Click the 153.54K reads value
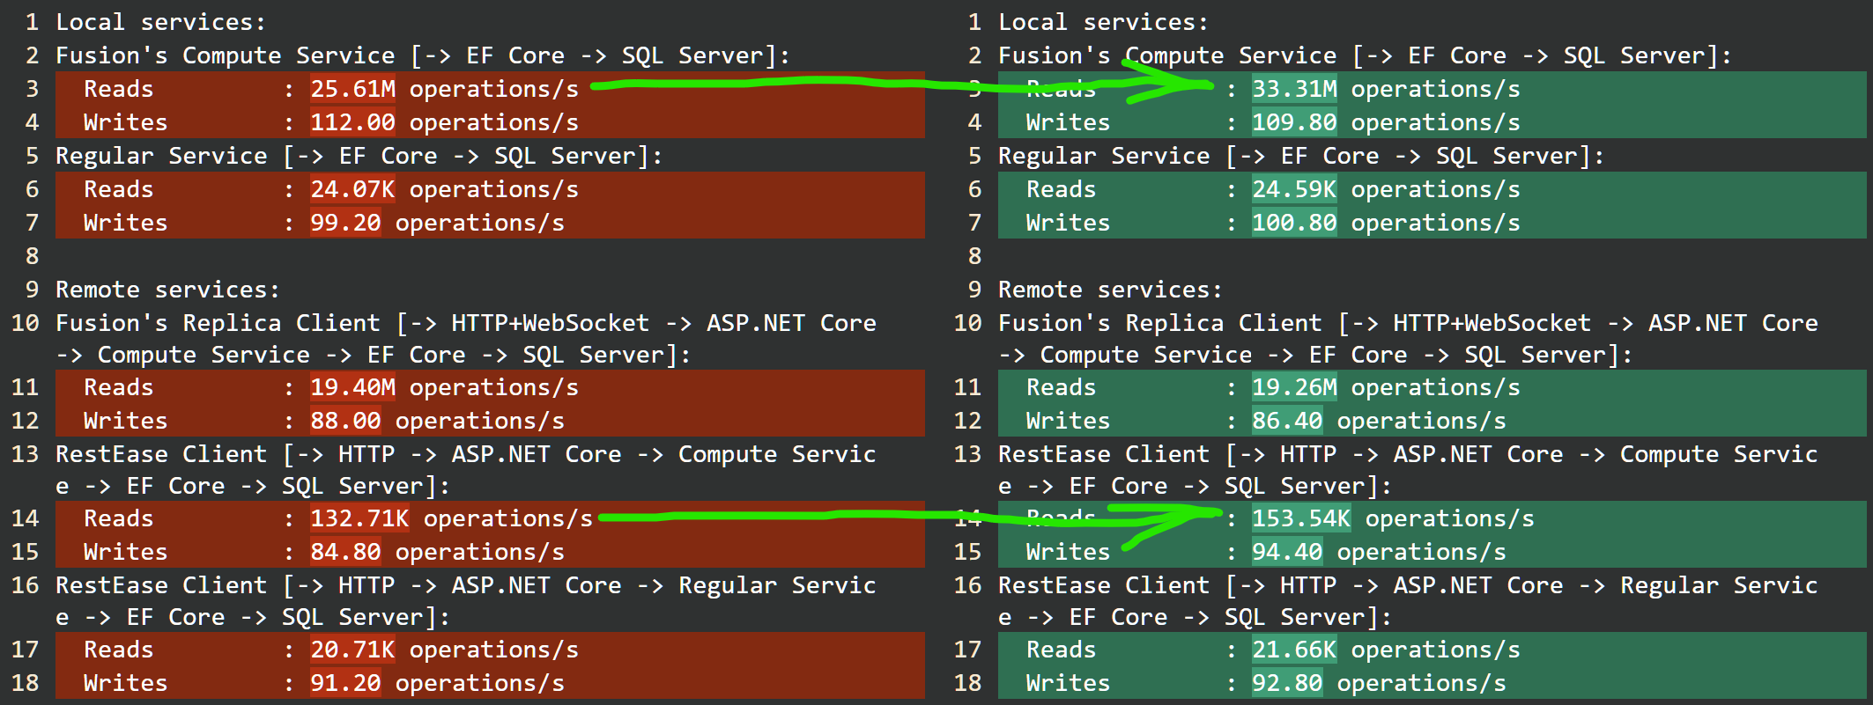The width and height of the screenshot is (1873, 705). [1301, 518]
